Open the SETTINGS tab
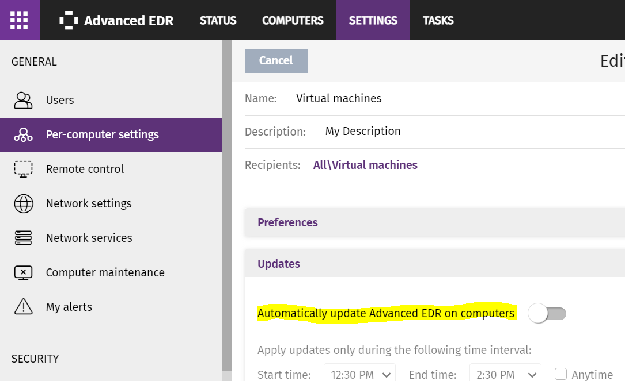This screenshot has width=625, height=381. (x=373, y=20)
